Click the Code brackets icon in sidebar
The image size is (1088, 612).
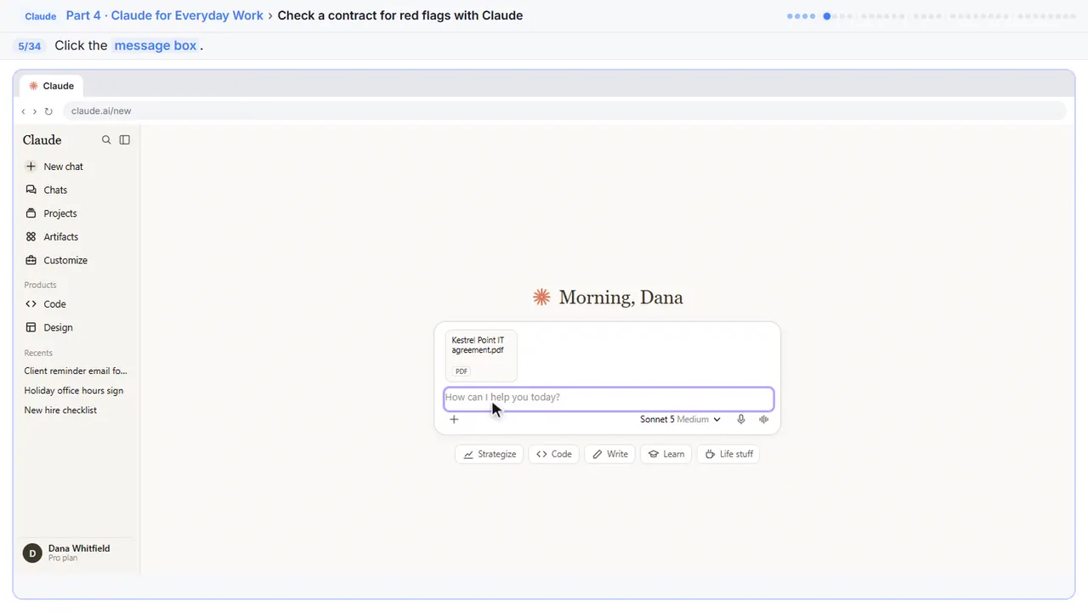(31, 304)
